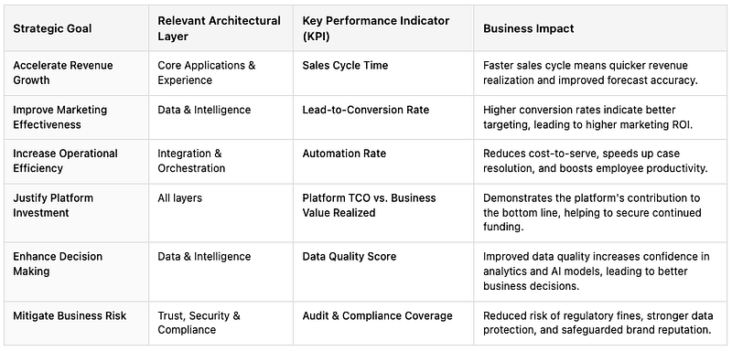
Task: Click the Audit & Compliance Coverage cell
Action: tap(377, 315)
